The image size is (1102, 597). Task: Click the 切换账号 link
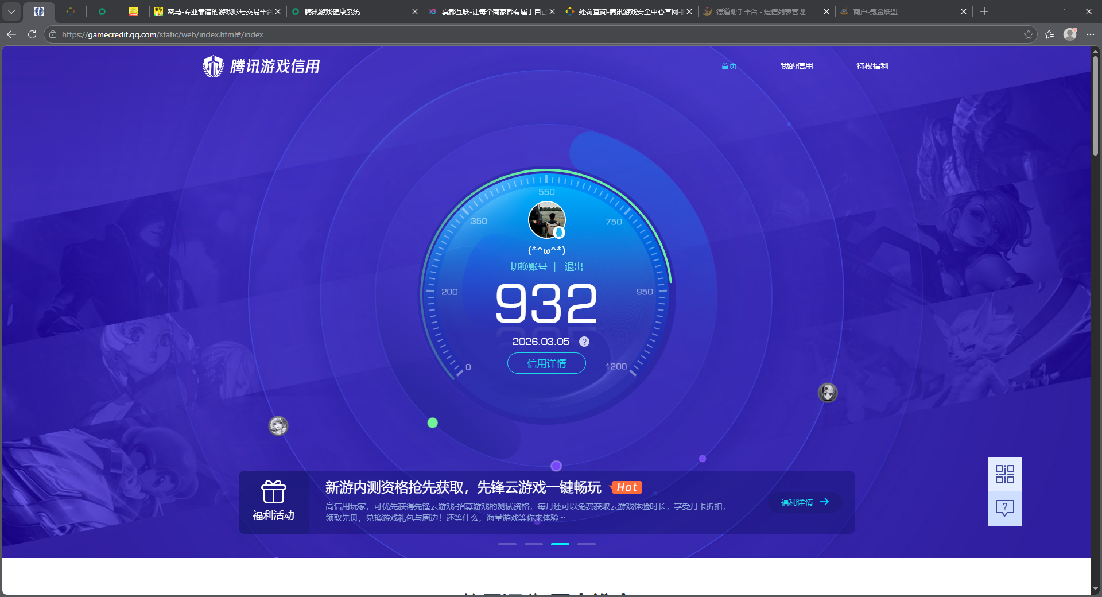click(x=528, y=267)
